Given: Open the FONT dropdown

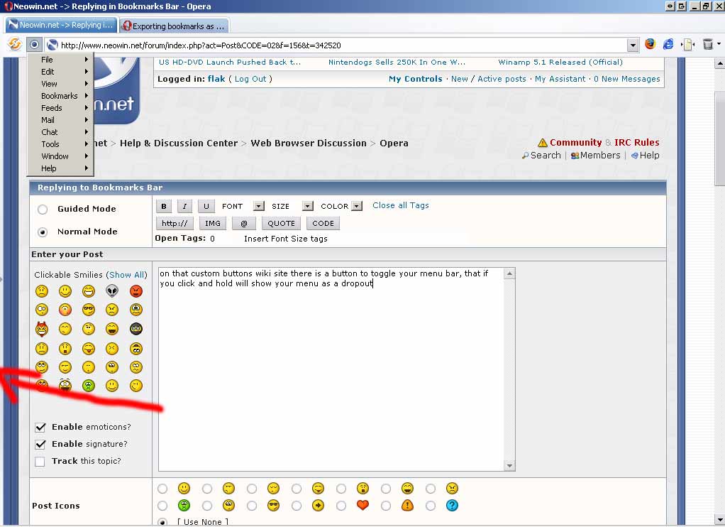Looking at the screenshot, I should (x=260, y=206).
